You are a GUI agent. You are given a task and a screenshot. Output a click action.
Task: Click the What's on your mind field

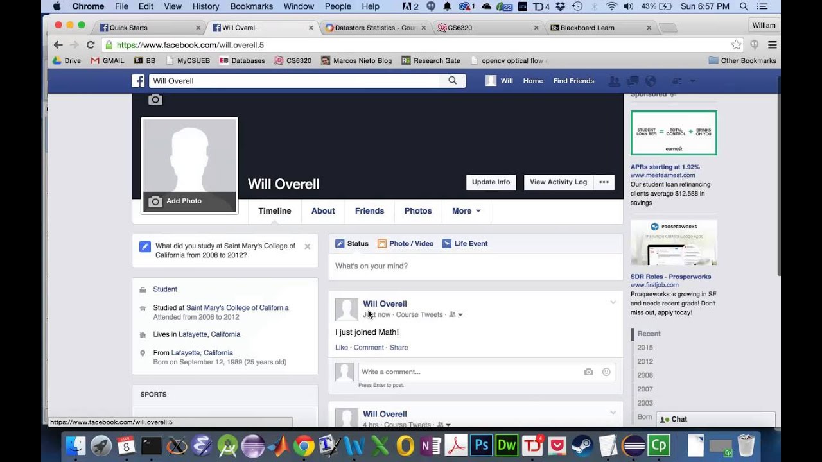pyautogui.click(x=475, y=266)
